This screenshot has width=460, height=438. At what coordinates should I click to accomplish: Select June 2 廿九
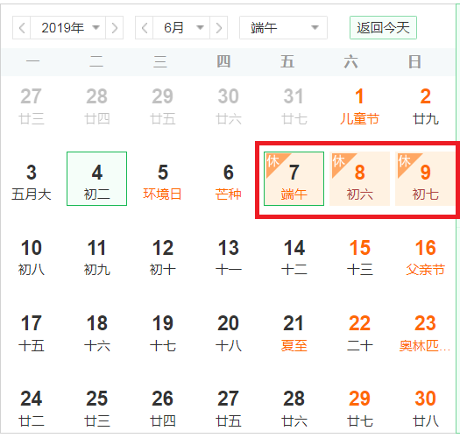pos(425,107)
